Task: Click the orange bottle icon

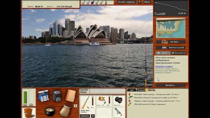Action: tap(106, 2)
